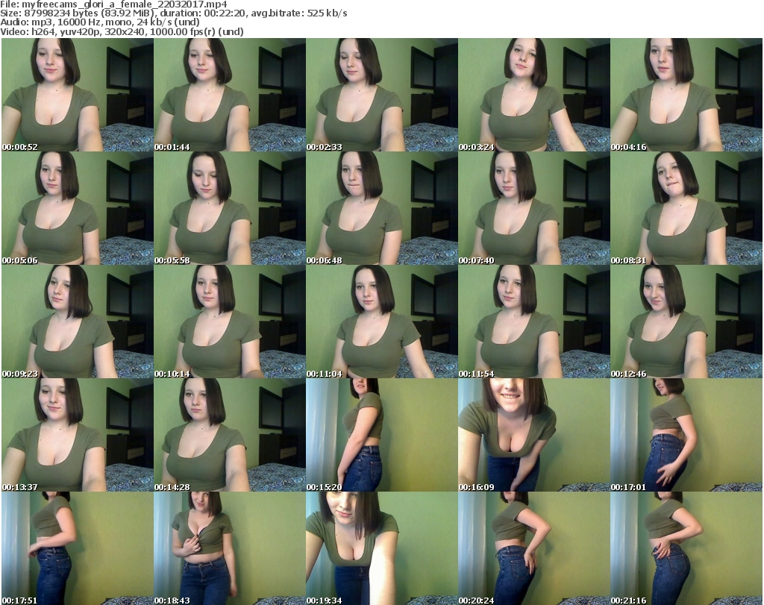This screenshot has width=764, height=605.
Task: Click the frame at 00:06:48
Action: pos(382,208)
